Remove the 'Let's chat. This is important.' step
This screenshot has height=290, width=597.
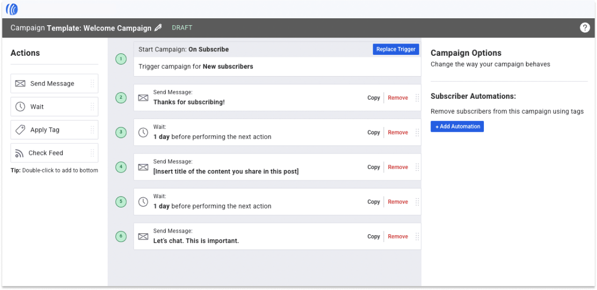tap(398, 236)
